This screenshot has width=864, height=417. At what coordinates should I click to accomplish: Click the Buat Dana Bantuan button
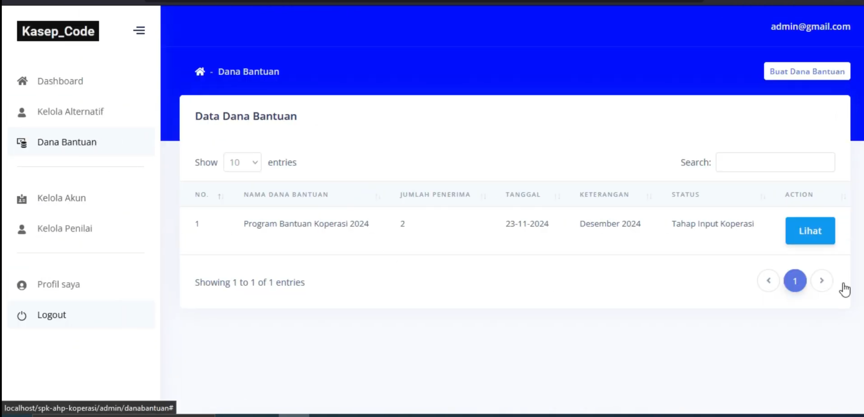click(807, 71)
